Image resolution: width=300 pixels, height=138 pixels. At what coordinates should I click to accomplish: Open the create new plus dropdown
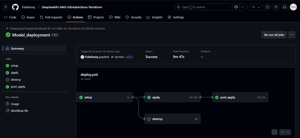pos(256,7)
